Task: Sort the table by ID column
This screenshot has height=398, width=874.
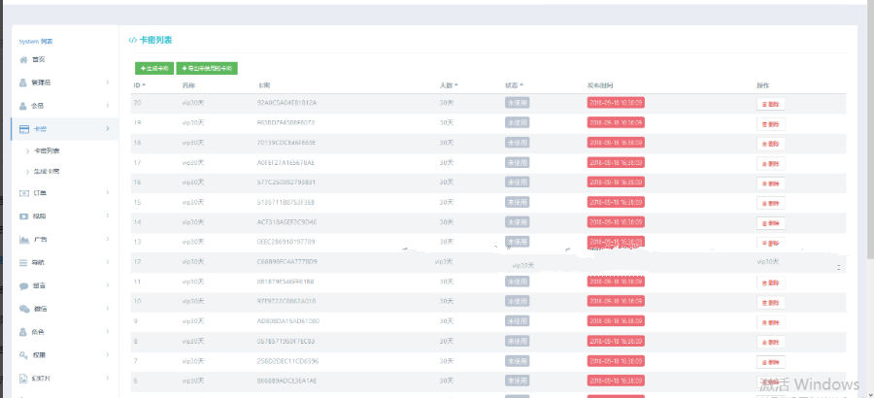Action: pyautogui.click(x=139, y=85)
